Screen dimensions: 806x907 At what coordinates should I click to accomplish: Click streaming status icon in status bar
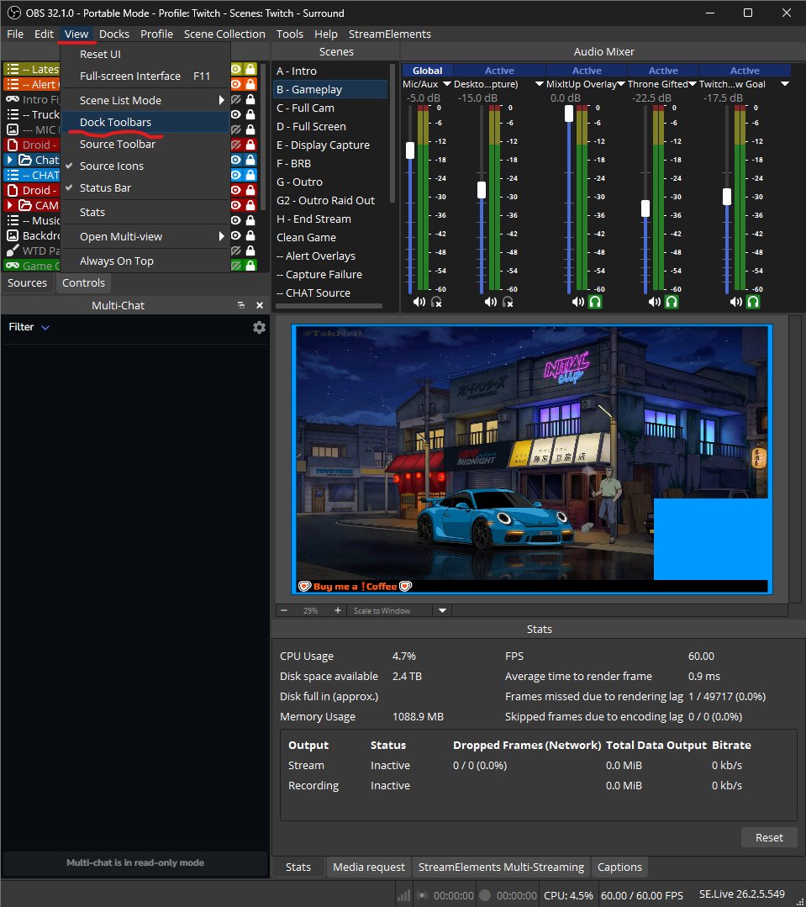(x=423, y=895)
